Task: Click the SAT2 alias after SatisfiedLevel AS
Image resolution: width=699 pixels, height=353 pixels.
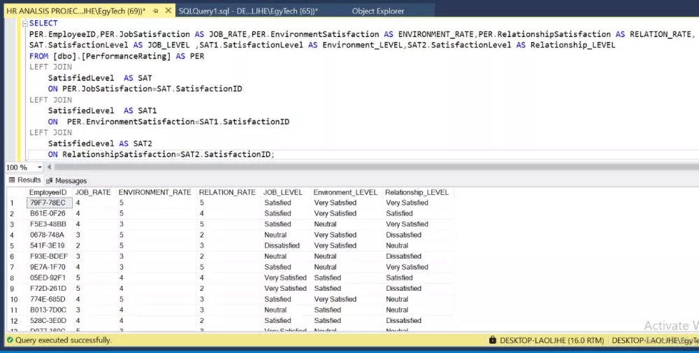Action: coord(142,143)
